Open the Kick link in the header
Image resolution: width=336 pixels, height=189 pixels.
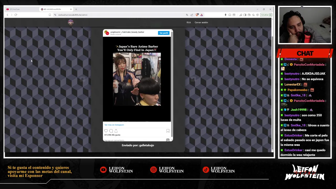189,22
